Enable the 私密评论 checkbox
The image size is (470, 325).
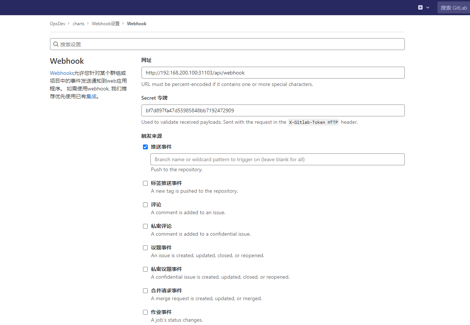click(x=145, y=226)
